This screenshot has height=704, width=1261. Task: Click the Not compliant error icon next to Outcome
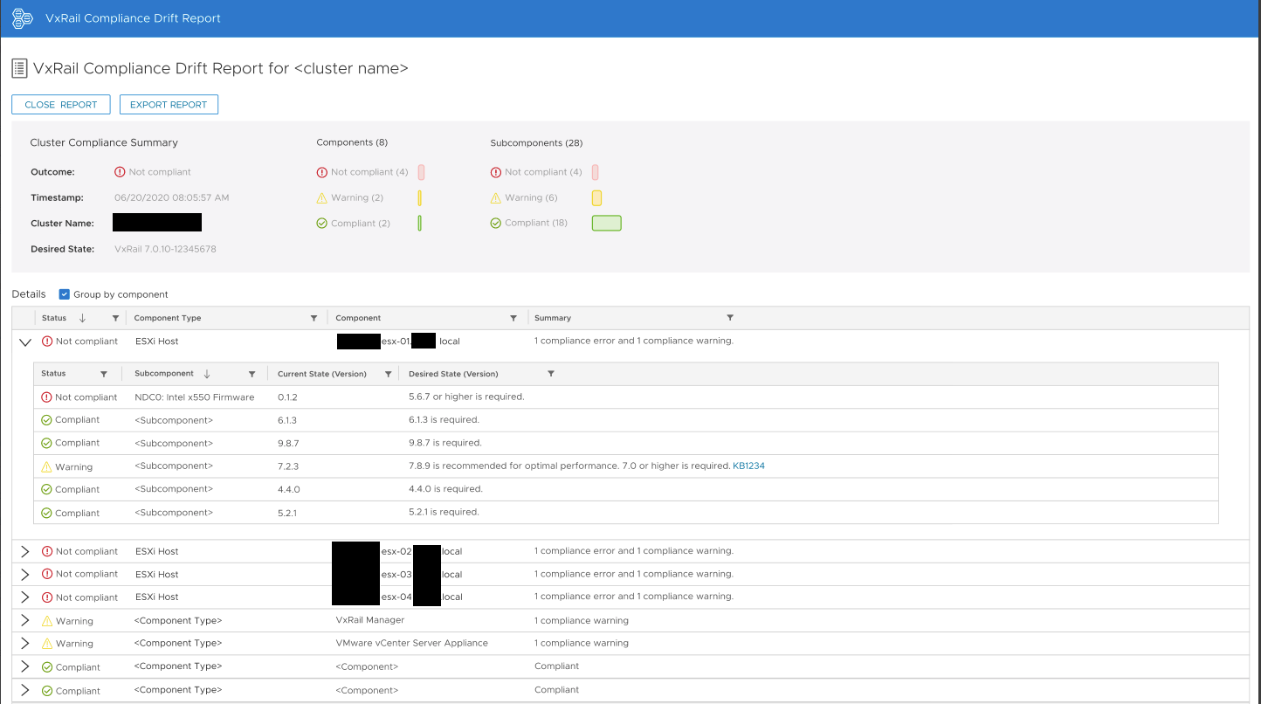pos(120,171)
